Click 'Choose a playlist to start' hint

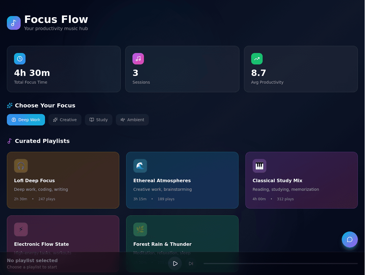coord(32,267)
